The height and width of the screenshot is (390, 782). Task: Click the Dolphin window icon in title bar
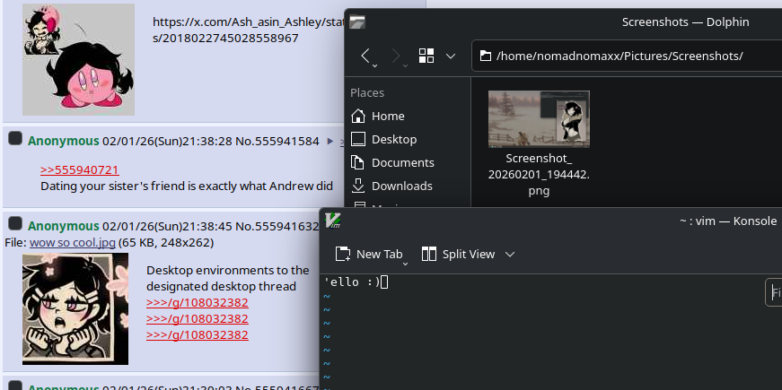(x=357, y=22)
